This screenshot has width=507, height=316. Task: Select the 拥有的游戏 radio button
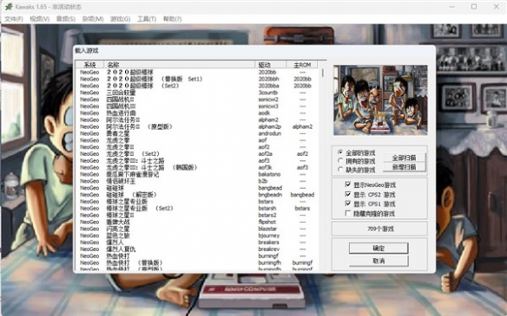340,160
